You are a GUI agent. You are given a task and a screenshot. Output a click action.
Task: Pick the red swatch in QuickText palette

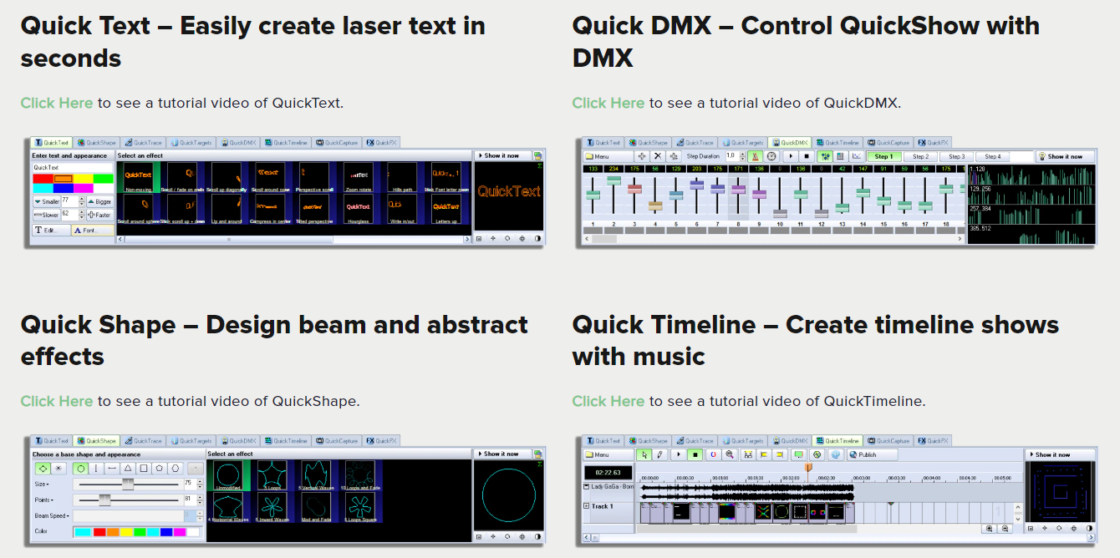(x=43, y=179)
